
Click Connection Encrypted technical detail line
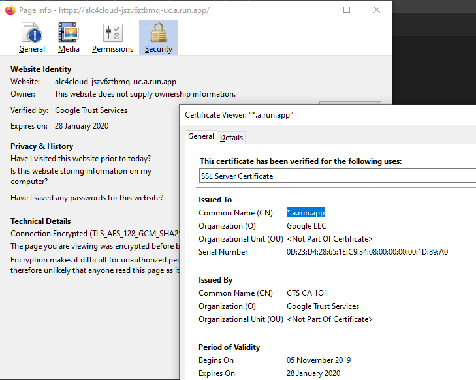95,234
